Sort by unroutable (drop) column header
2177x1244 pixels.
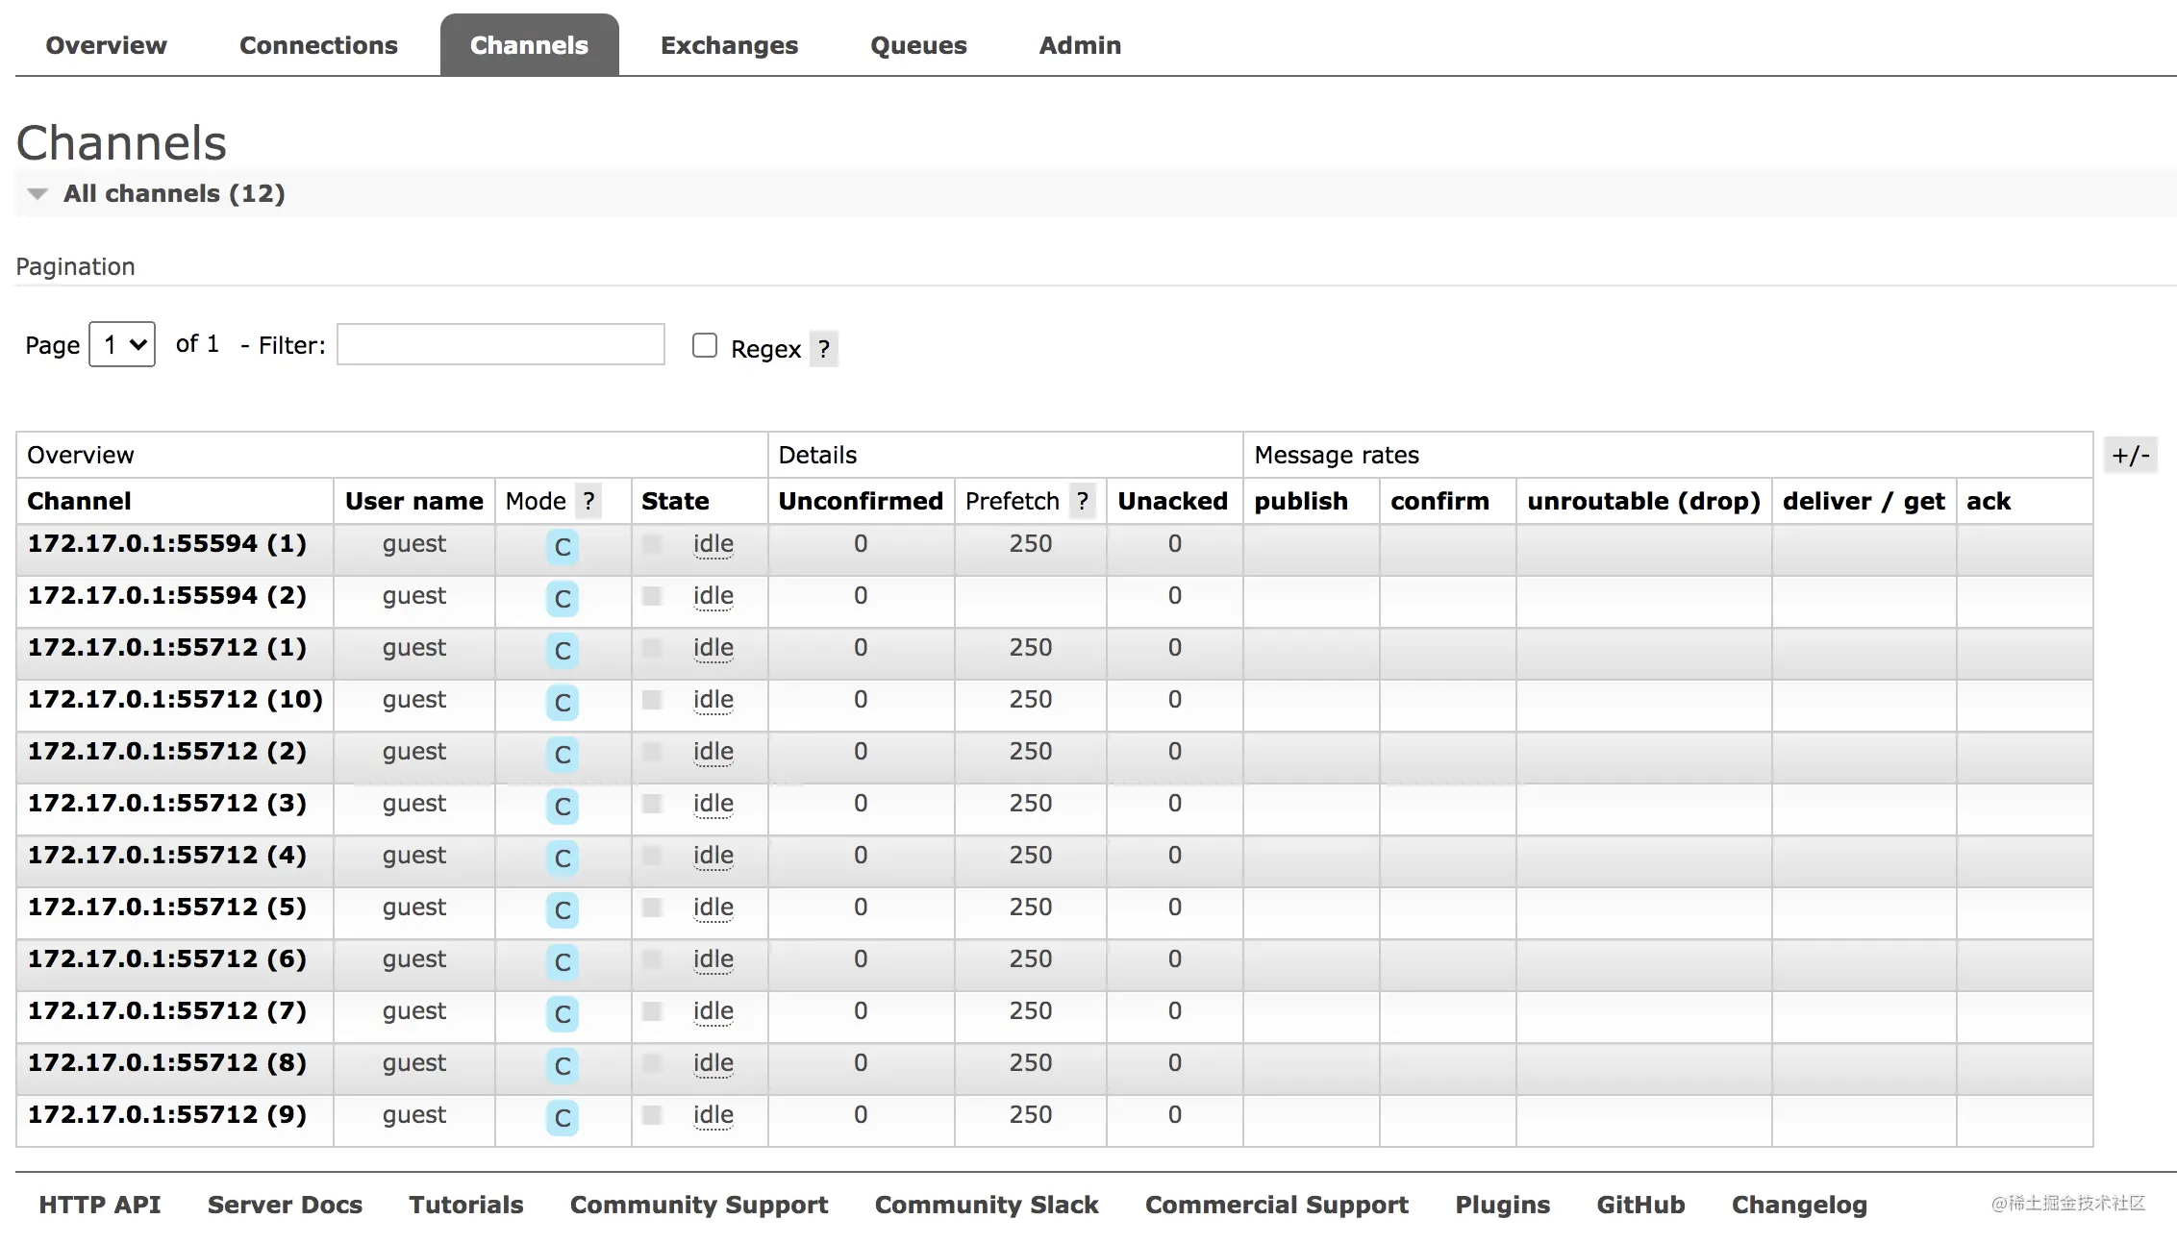[1643, 501]
